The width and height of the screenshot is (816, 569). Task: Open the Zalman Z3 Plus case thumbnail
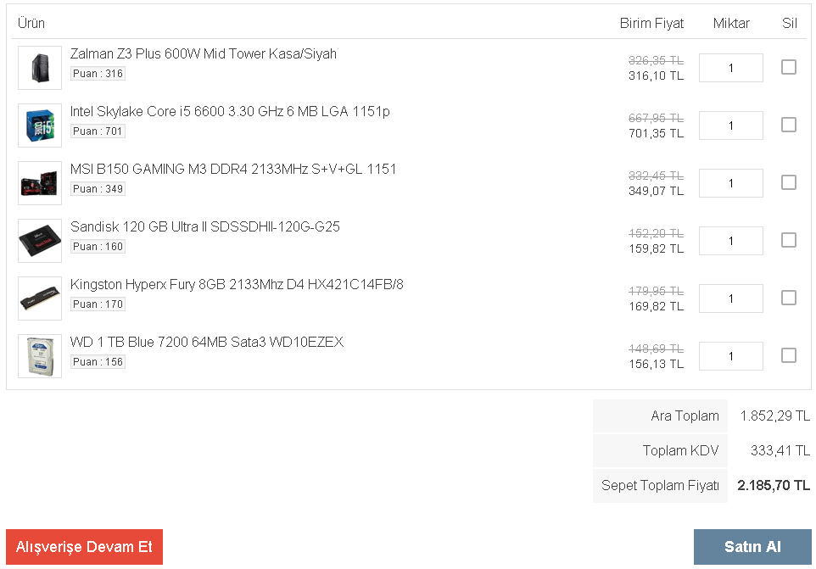(40, 68)
